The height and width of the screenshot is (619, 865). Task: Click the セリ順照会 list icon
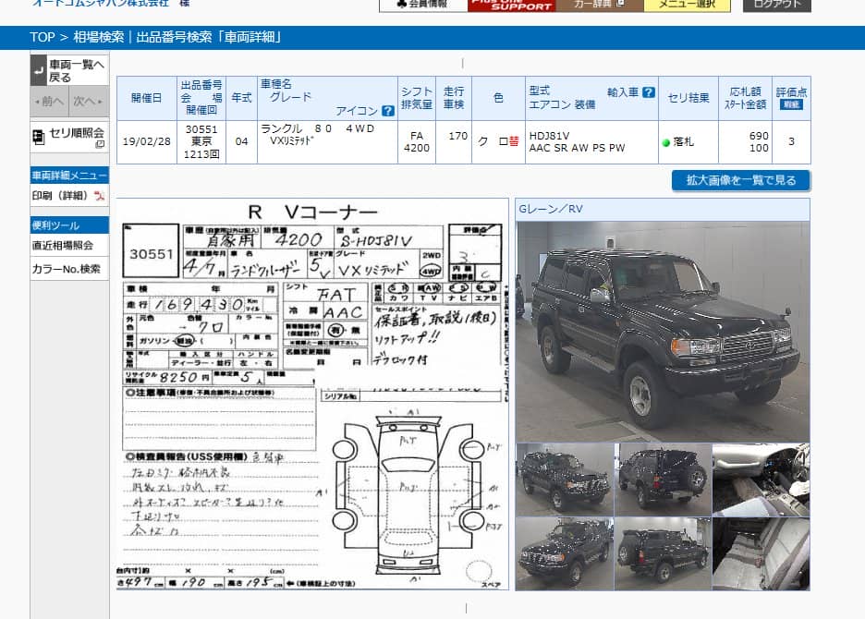pos(39,137)
